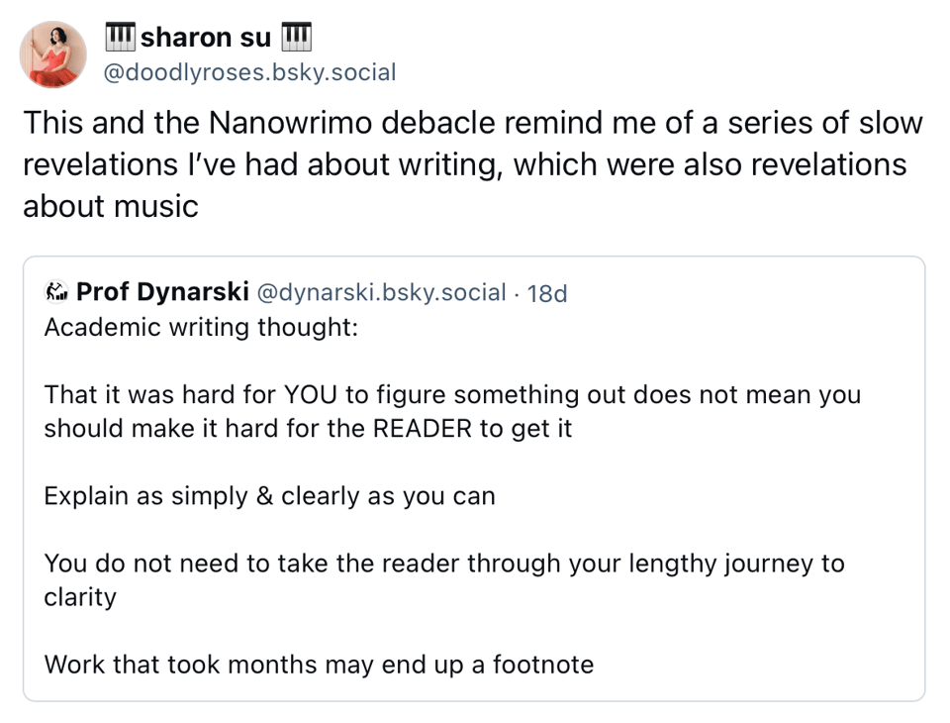Open the @dynarski.bsky.social handle
The height and width of the screenshot is (723, 950).
click(381, 292)
